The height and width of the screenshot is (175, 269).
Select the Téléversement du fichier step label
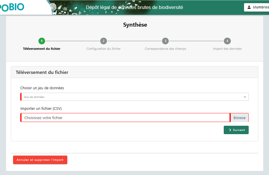pyautogui.click(x=41, y=49)
